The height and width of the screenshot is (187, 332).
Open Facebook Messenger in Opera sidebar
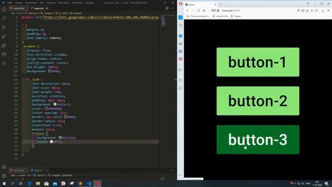click(181, 36)
